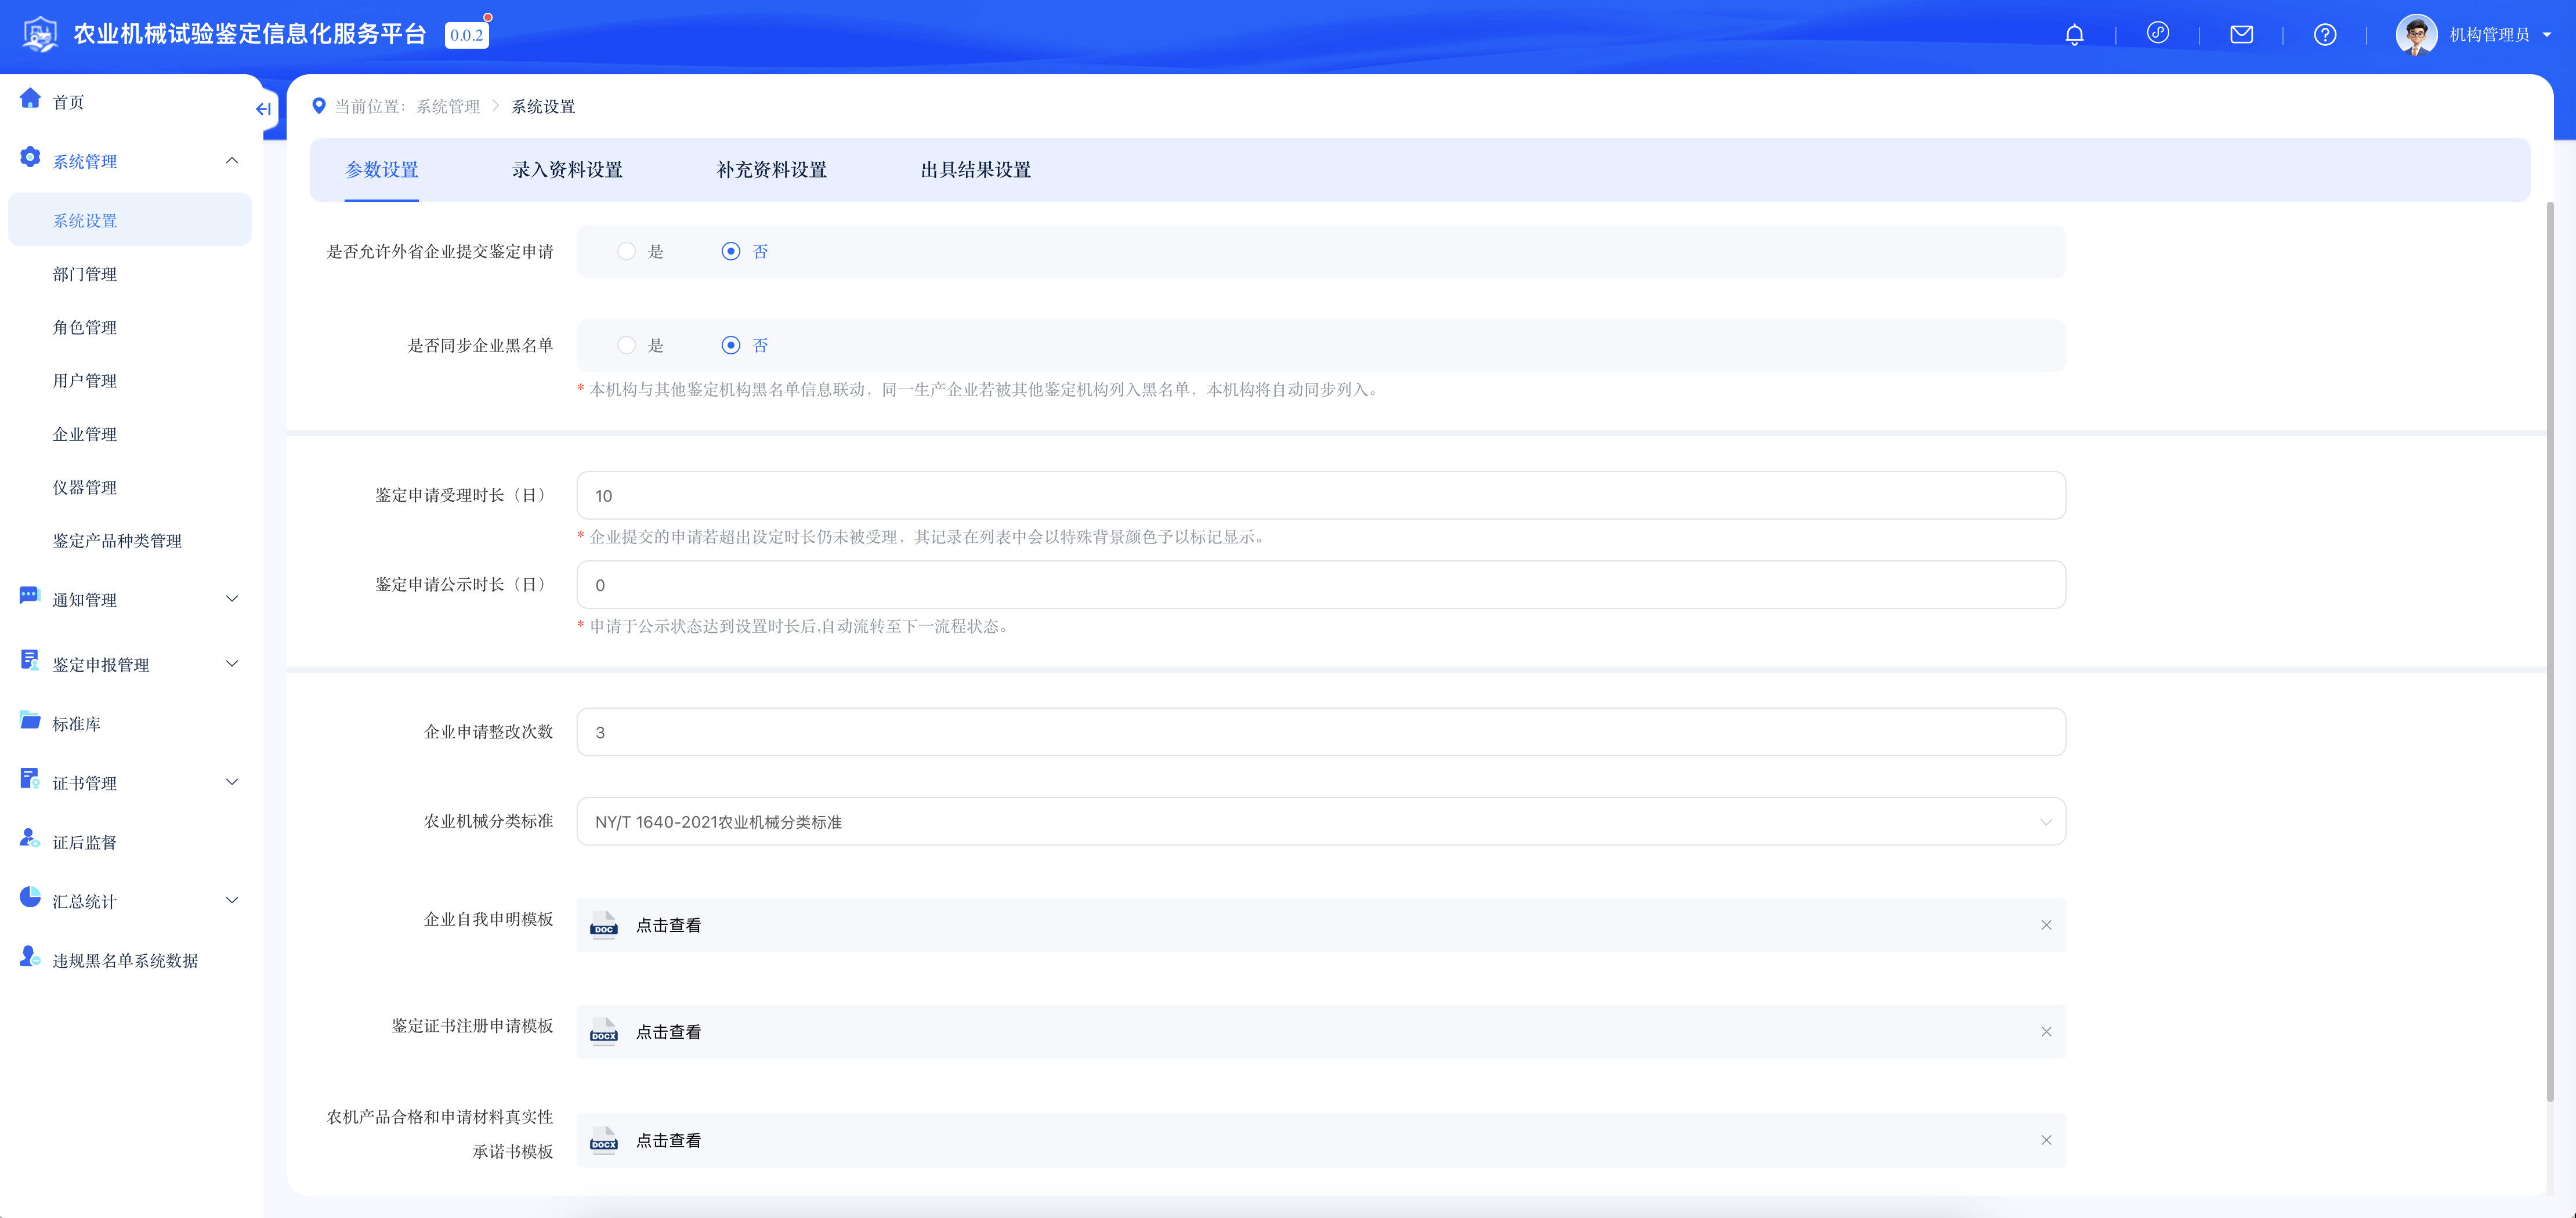
Task: Open the 农业机械分类标准 dropdown
Action: click(1320, 822)
